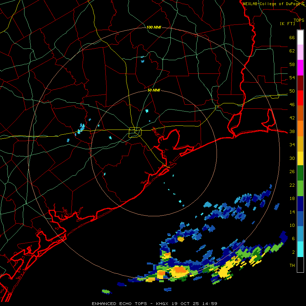The image size is (306, 306).
Task: Click the legend value 54
Action: [x=292, y=78]
